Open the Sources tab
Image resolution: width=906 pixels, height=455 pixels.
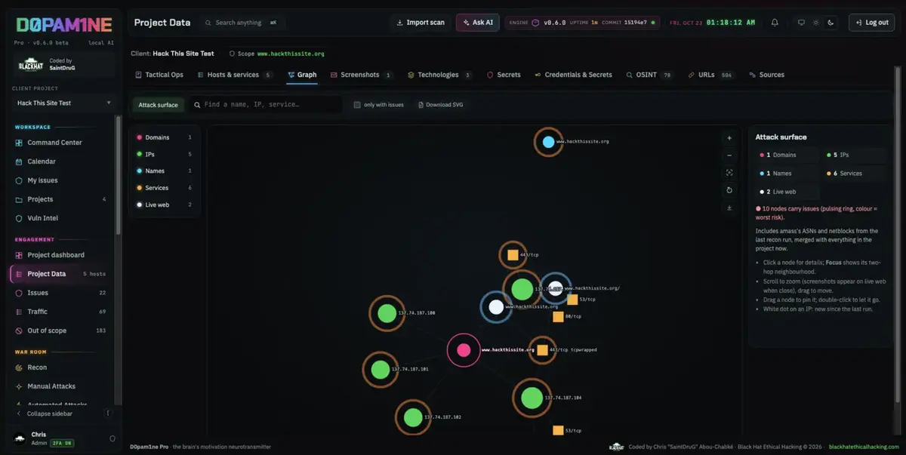[766, 75]
